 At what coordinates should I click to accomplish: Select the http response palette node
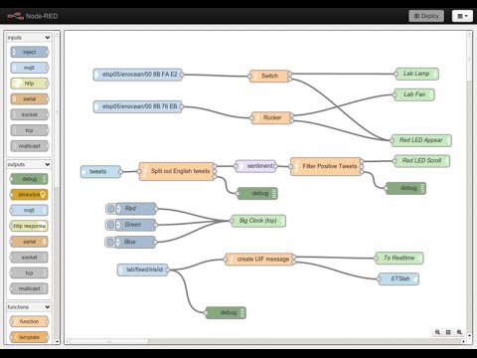click(29, 226)
